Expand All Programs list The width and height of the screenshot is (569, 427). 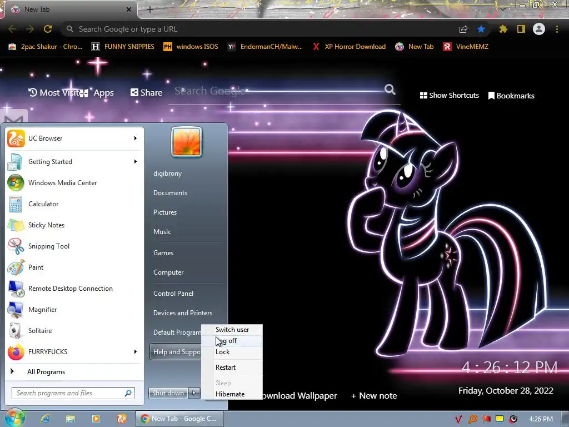(x=74, y=371)
